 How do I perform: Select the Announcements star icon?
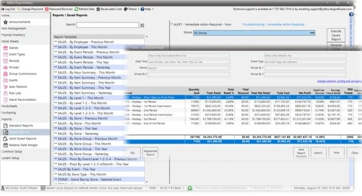(x=6, y=22)
